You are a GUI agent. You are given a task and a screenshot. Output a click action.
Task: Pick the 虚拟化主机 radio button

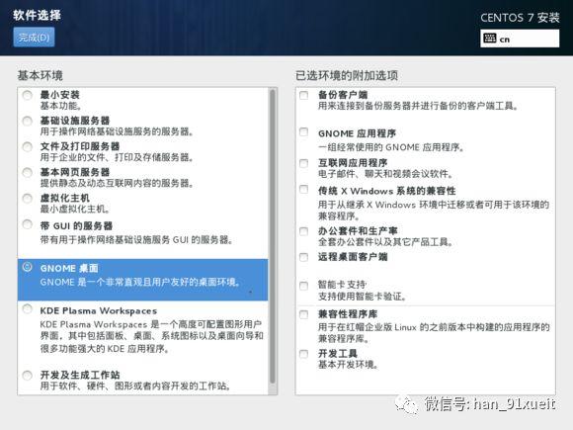tap(27, 199)
